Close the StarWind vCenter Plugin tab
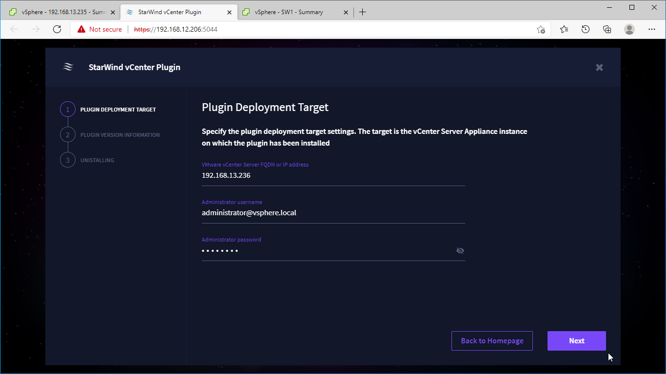Viewport: 666px width, 374px height. point(230,12)
